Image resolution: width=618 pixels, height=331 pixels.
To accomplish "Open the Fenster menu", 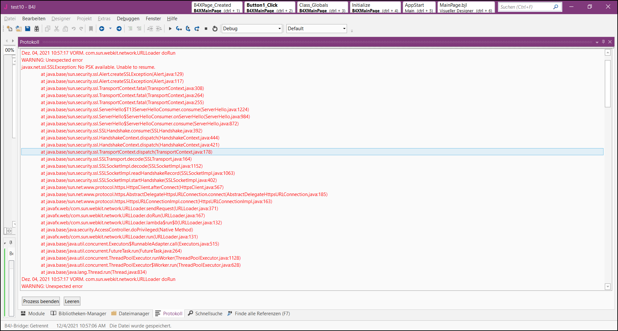I will pyautogui.click(x=153, y=19).
